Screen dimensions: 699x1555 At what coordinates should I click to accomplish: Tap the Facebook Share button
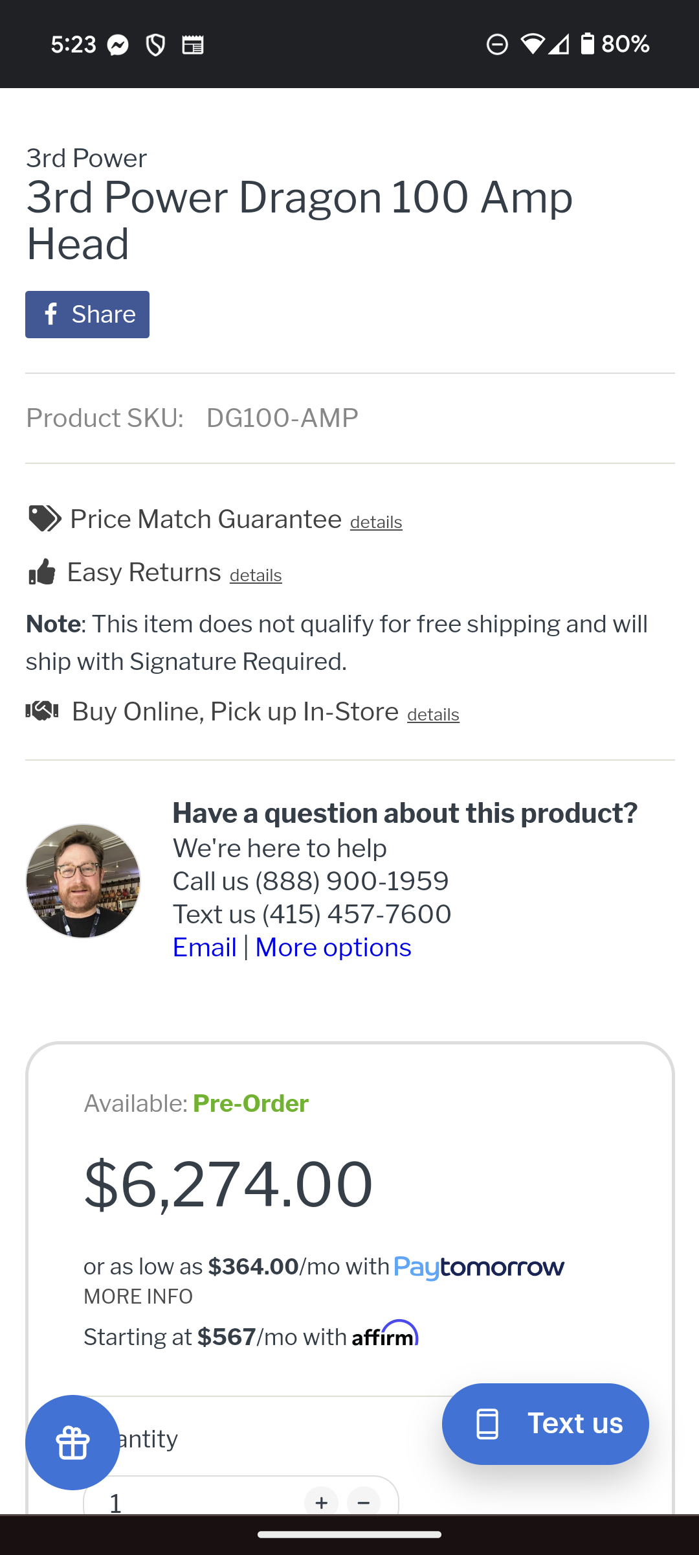point(87,314)
